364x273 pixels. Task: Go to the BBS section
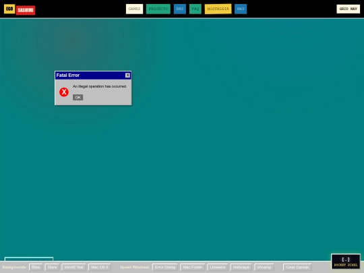[180, 9]
